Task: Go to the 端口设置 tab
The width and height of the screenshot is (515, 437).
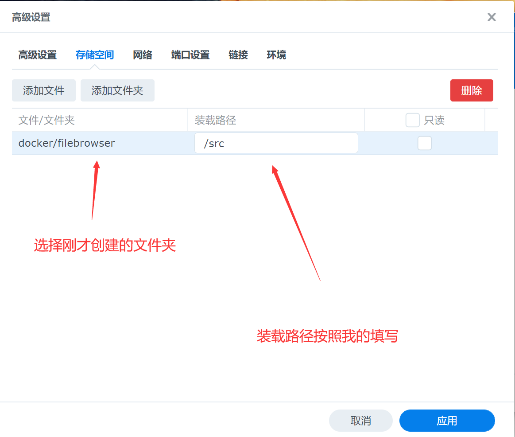Action: tap(190, 55)
